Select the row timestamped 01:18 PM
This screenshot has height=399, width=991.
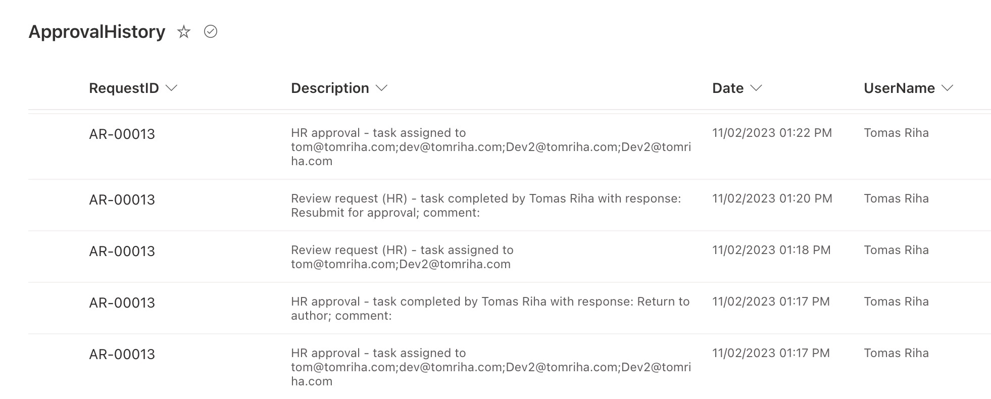(402, 257)
